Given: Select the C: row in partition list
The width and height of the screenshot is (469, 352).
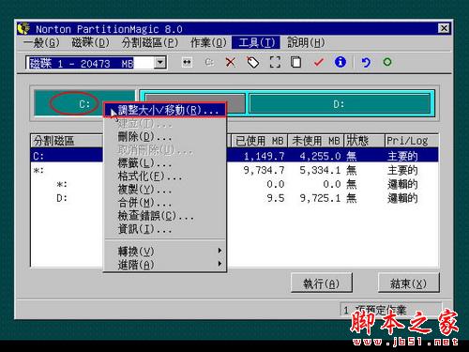Looking at the screenshot, I should click(234, 156).
